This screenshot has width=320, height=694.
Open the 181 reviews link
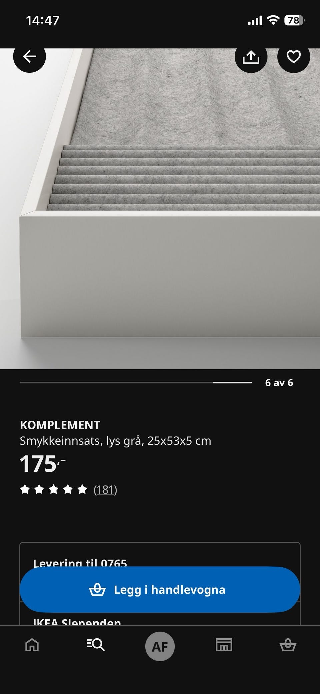pyautogui.click(x=105, y=490)
